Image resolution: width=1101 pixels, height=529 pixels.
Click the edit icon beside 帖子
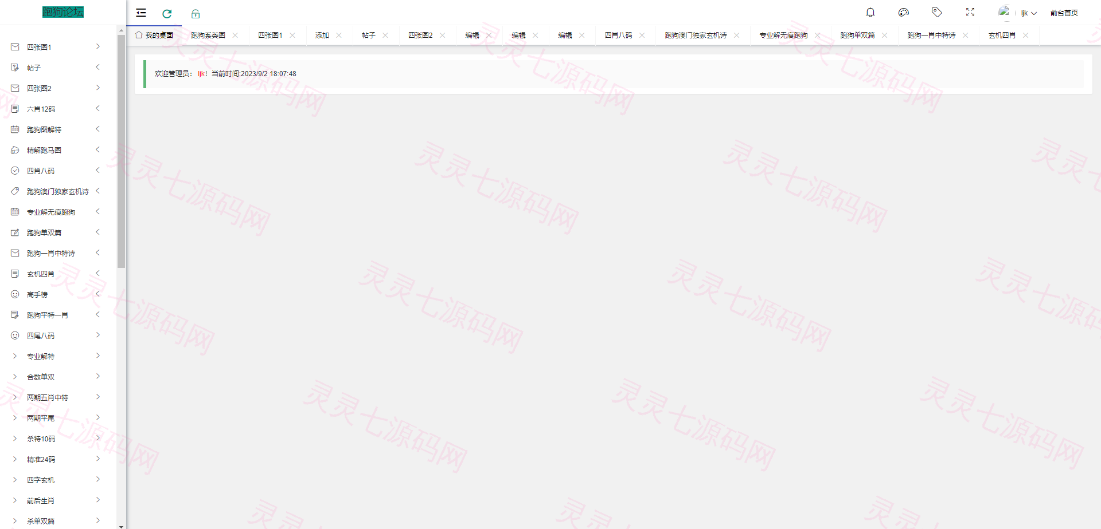pos(15,68)
